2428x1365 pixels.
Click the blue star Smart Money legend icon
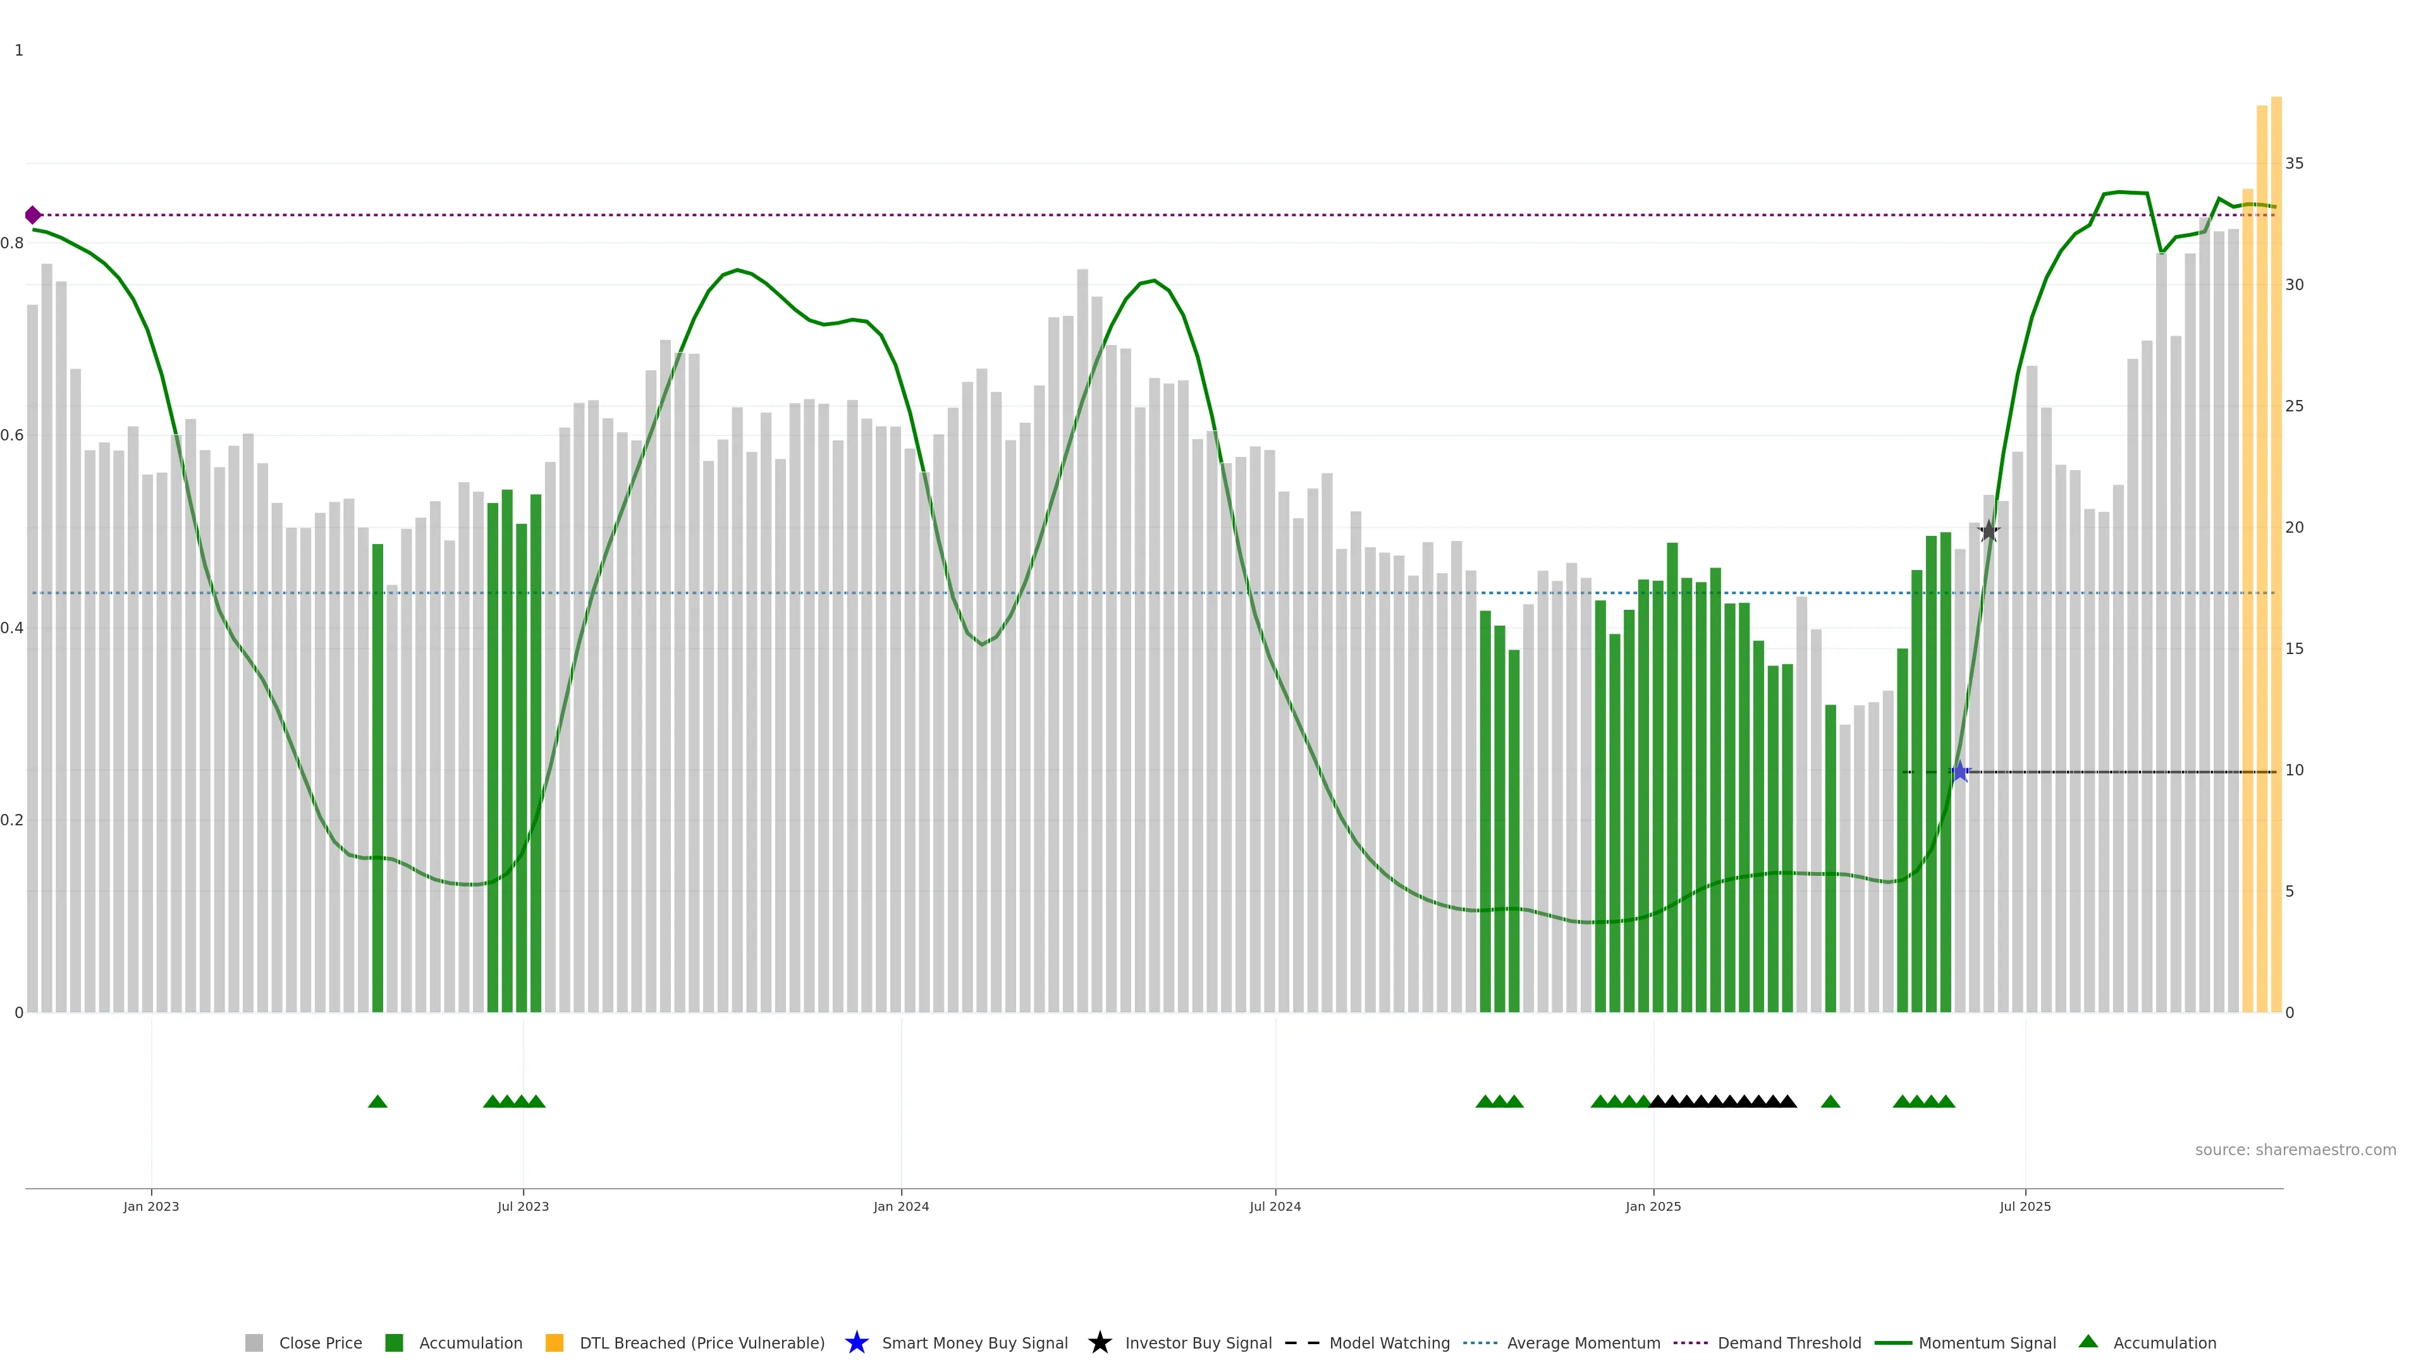click(x=856, y=1342)
